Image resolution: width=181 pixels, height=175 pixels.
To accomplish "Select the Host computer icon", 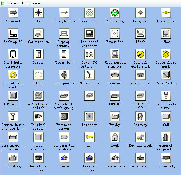I will coord(39,137).
